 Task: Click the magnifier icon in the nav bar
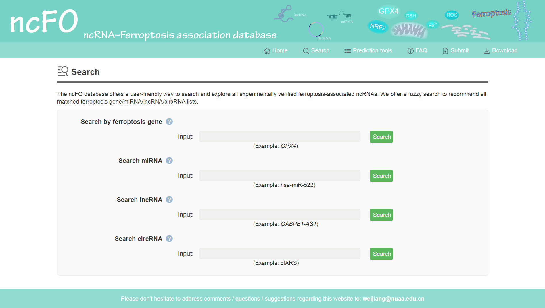[306, 51]
